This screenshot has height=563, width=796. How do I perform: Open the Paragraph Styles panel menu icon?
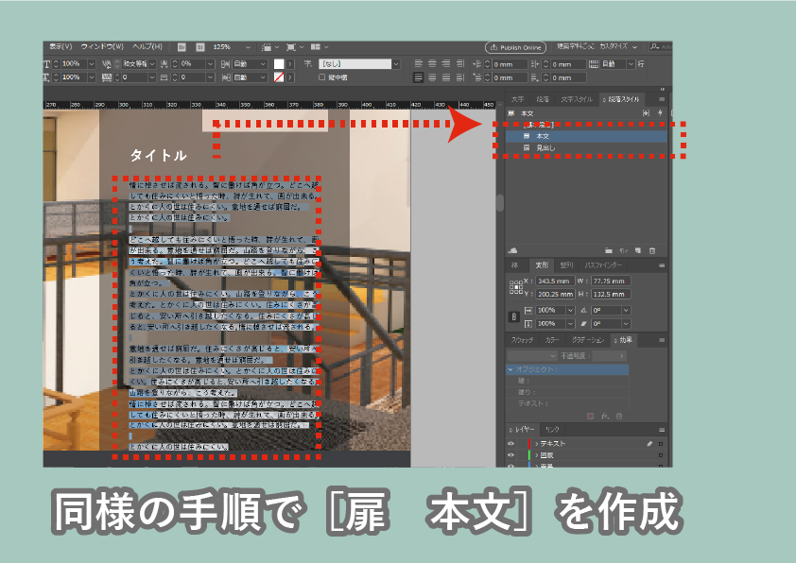click(662, 99)
